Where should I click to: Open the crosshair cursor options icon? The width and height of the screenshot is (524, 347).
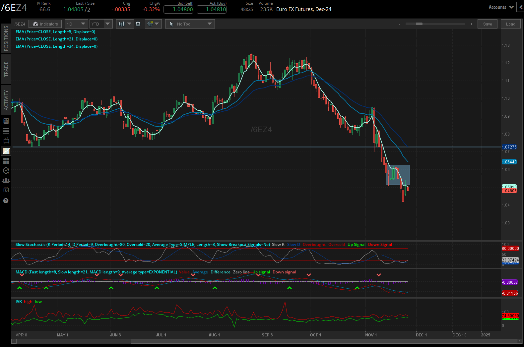(150, 24)
